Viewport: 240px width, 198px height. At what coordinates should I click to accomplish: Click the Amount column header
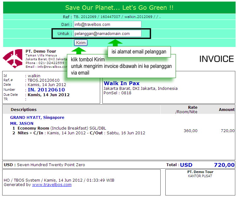[x=226, y=109]
